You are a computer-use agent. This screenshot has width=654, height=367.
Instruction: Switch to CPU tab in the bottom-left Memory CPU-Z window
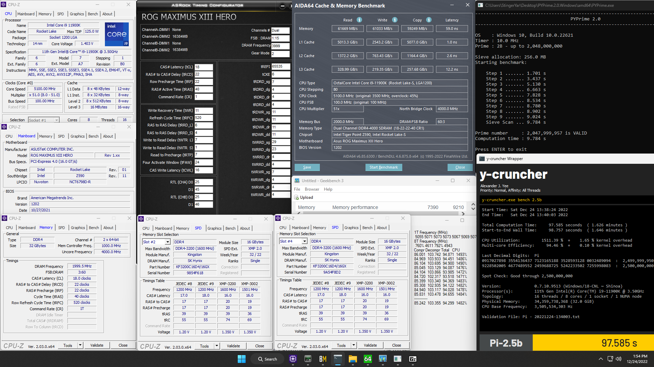(x=10, y=228)
